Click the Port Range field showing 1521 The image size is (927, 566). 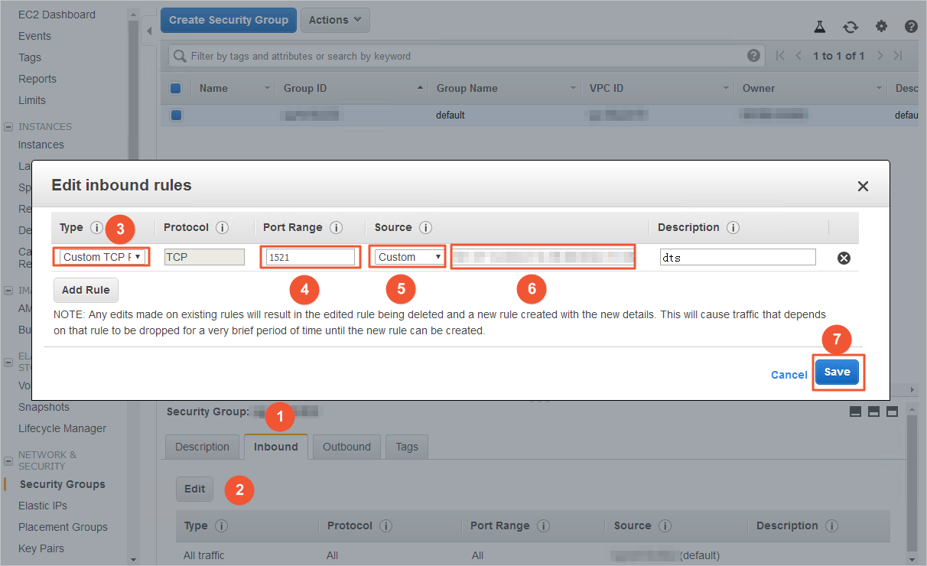[x=310, y=257]
